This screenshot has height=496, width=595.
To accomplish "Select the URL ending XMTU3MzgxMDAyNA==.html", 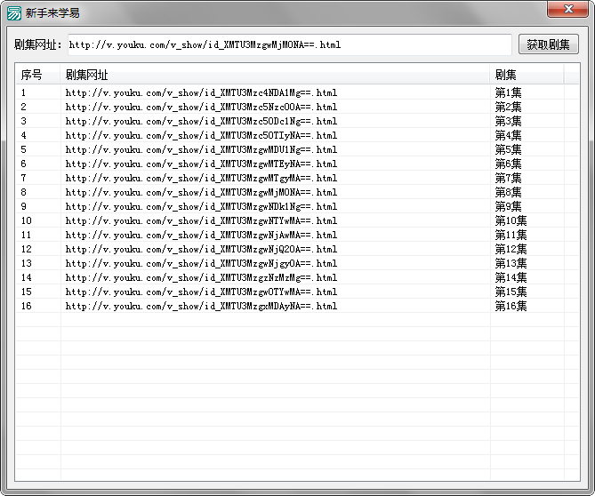I will coord(201,306).
